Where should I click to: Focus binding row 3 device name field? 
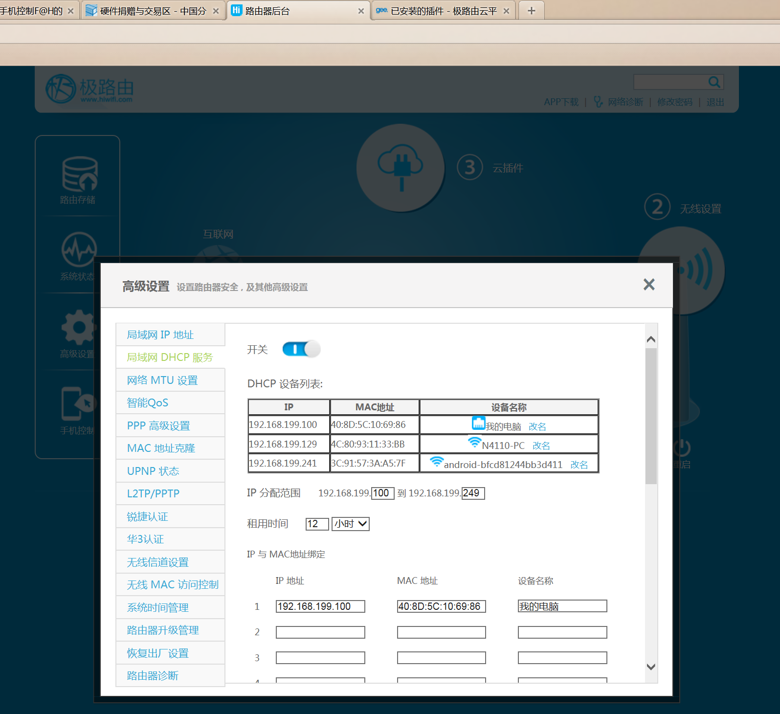pyautogui.click(x=562, y=658)
